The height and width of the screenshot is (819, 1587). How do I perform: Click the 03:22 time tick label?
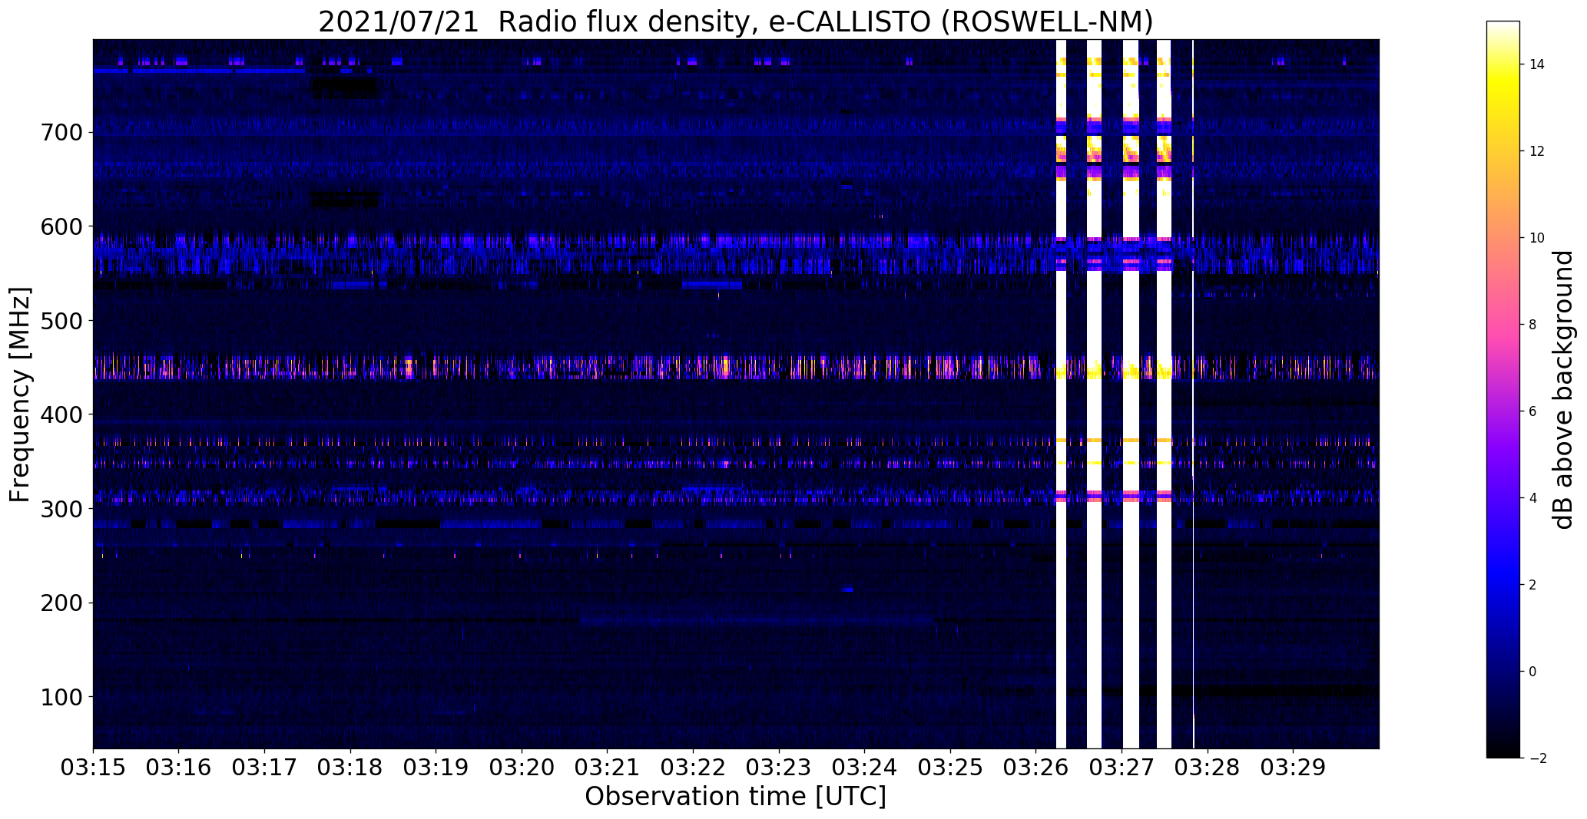click(x=694, y=768)
